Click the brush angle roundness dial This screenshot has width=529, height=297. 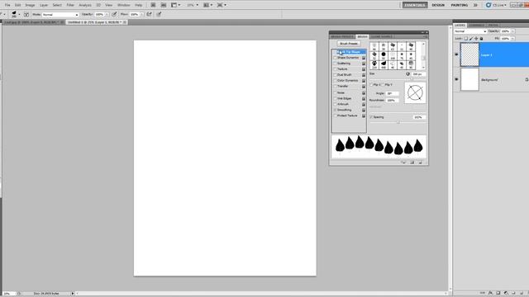click(415, 92)
